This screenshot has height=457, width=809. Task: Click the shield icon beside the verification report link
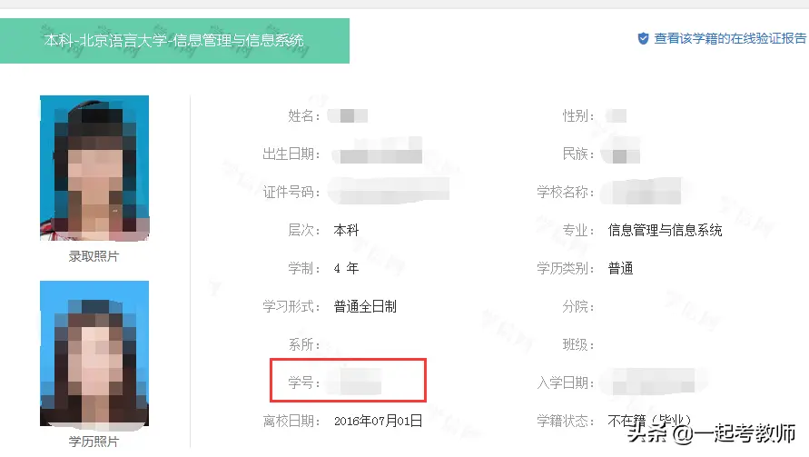[643, 39]
